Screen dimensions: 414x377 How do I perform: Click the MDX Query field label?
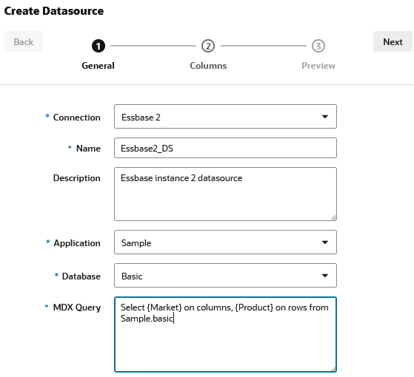click(77, 308)
